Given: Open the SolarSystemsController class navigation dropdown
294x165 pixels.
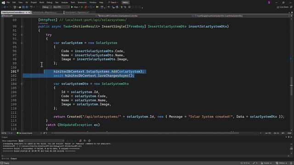Looking at the screenshot, I should point(146,16).
